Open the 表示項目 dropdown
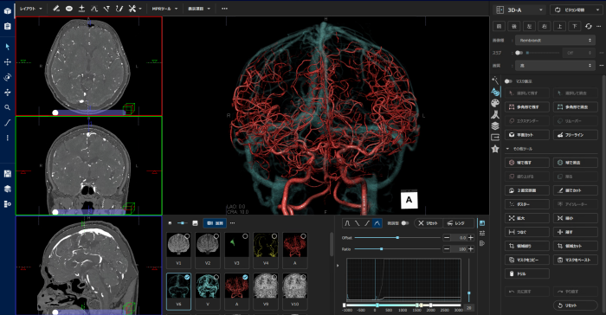Screen dimensions: 606x315 [199, 9]
